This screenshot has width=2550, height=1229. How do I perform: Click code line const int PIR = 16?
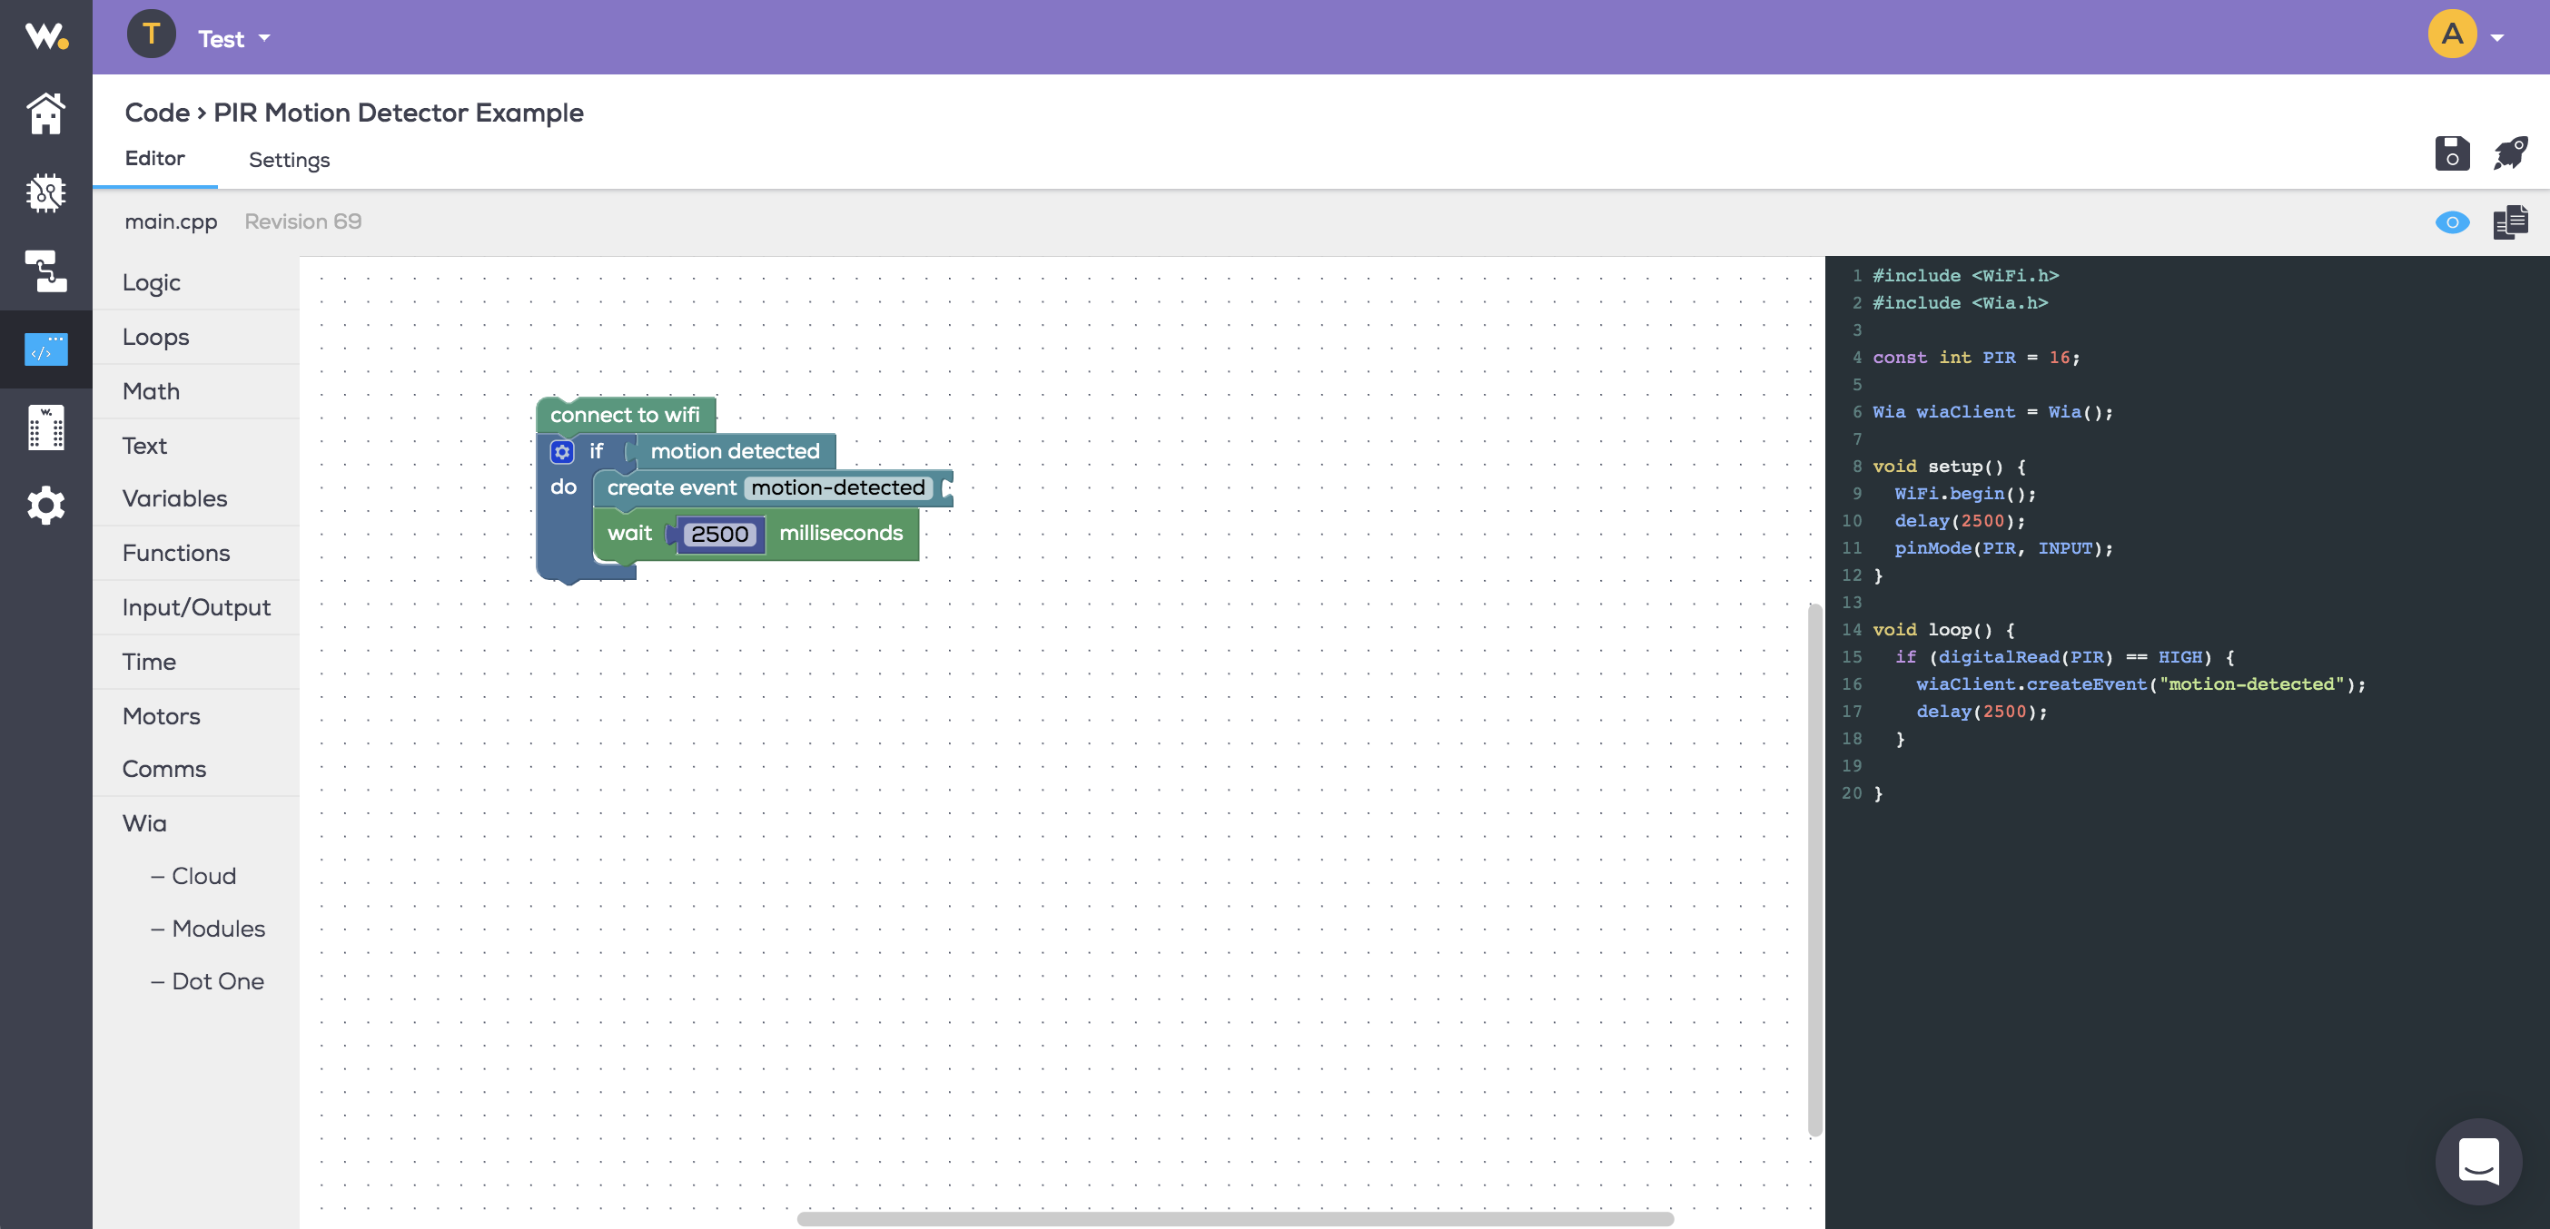tap(1976, 358)
